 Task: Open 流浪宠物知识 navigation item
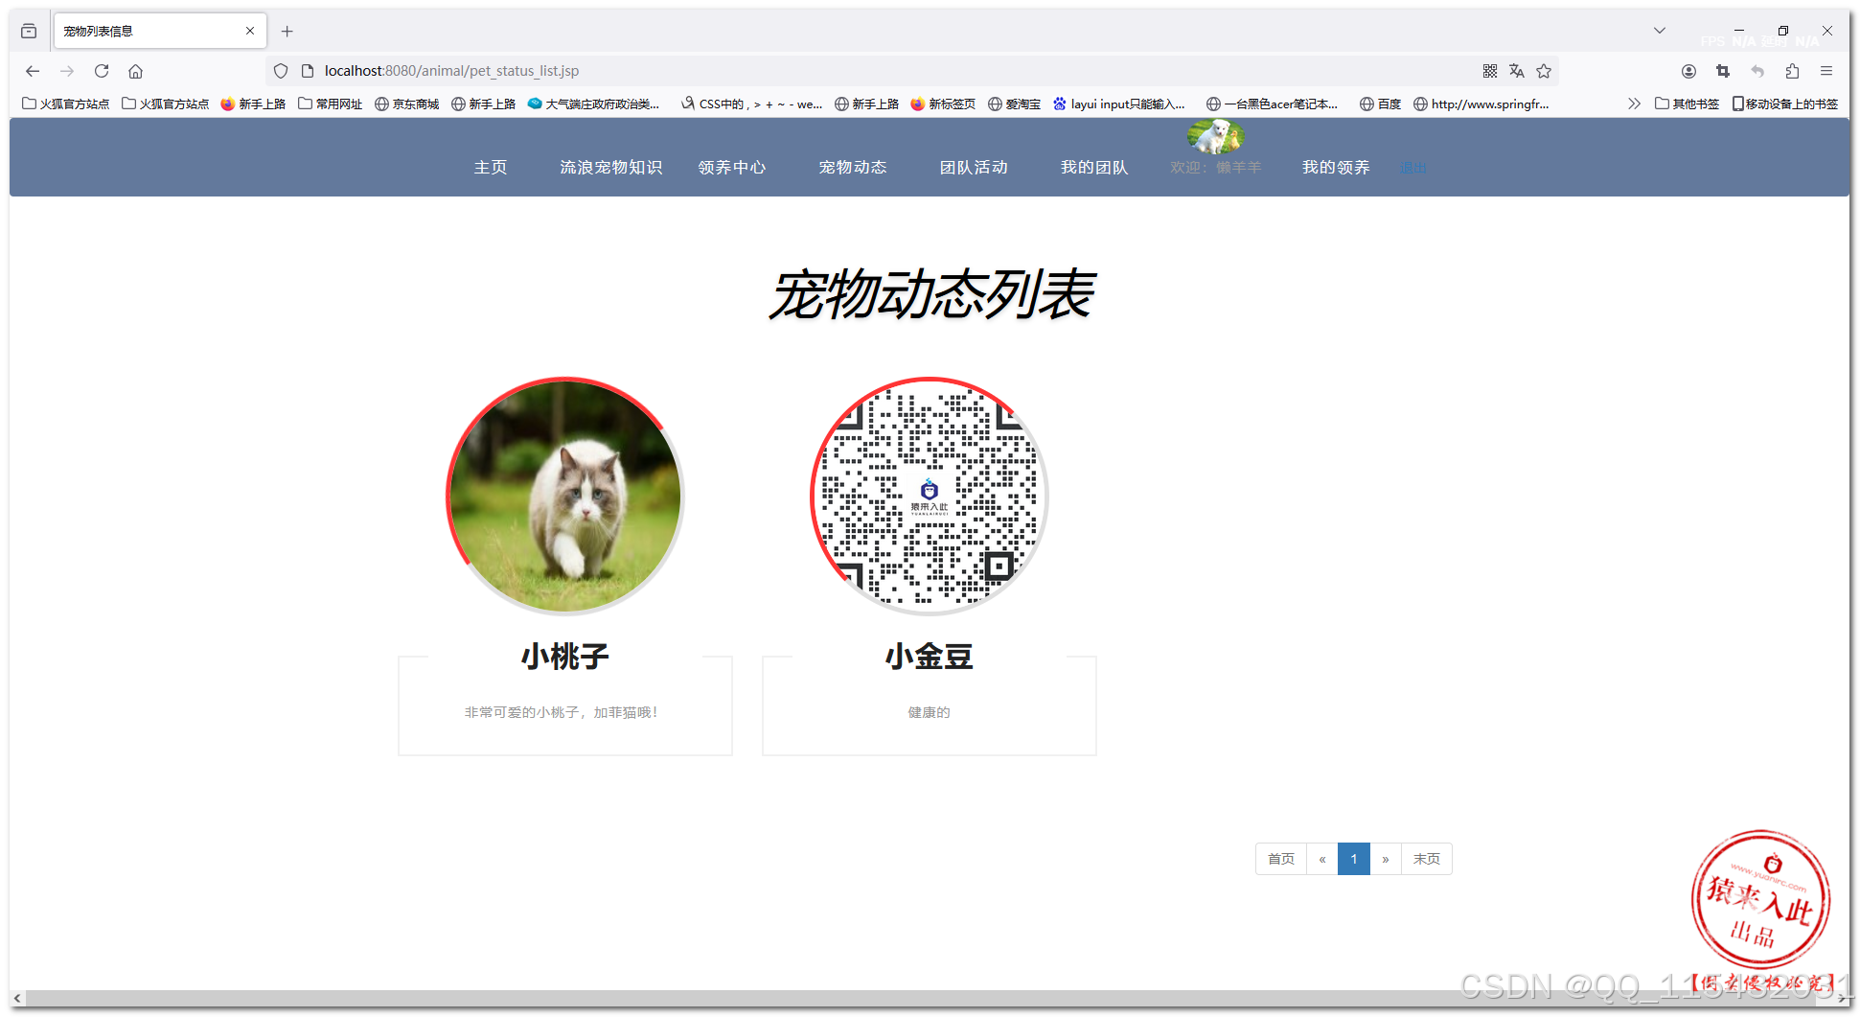[x=611, y=167]
